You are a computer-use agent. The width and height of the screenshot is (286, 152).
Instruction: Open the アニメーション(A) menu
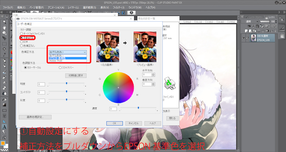point(56,7)
